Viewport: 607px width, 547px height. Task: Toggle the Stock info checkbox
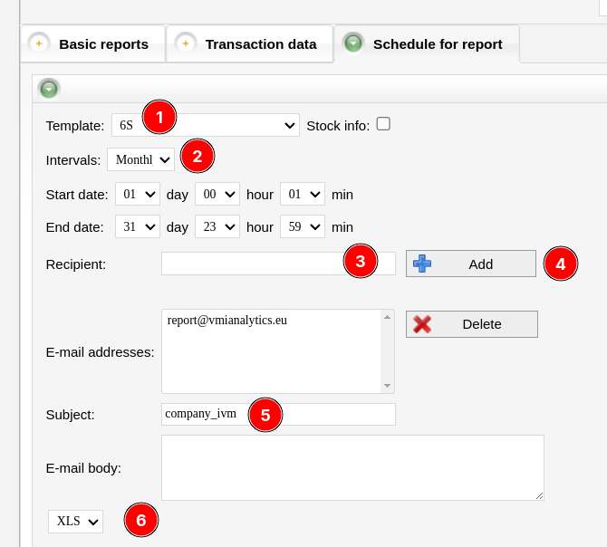point(383,124)
